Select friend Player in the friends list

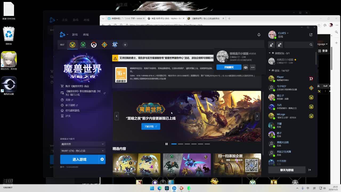pos(291,78)
